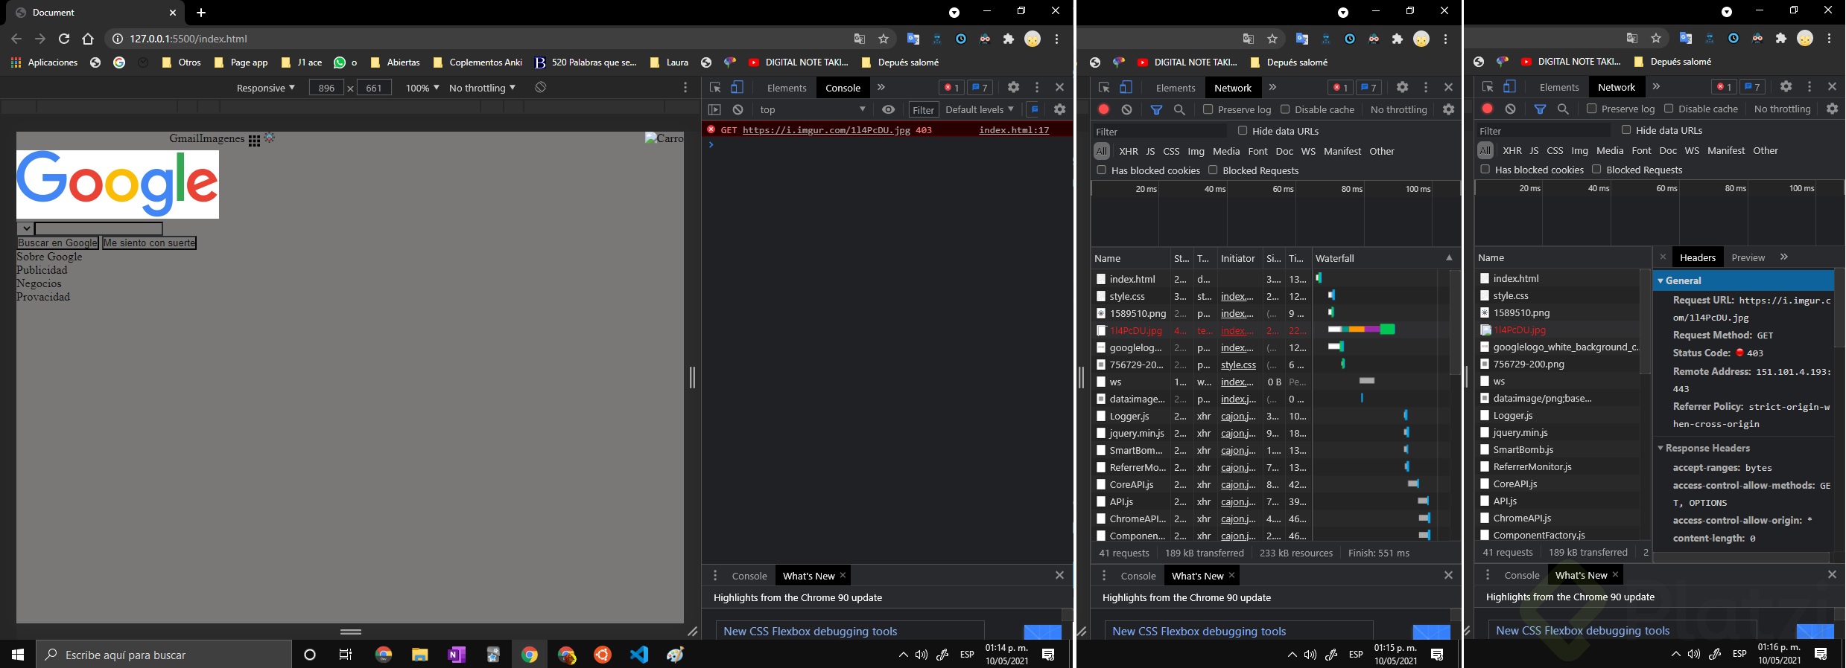Check Hide data URLs in the right window

click(1626, 129)
